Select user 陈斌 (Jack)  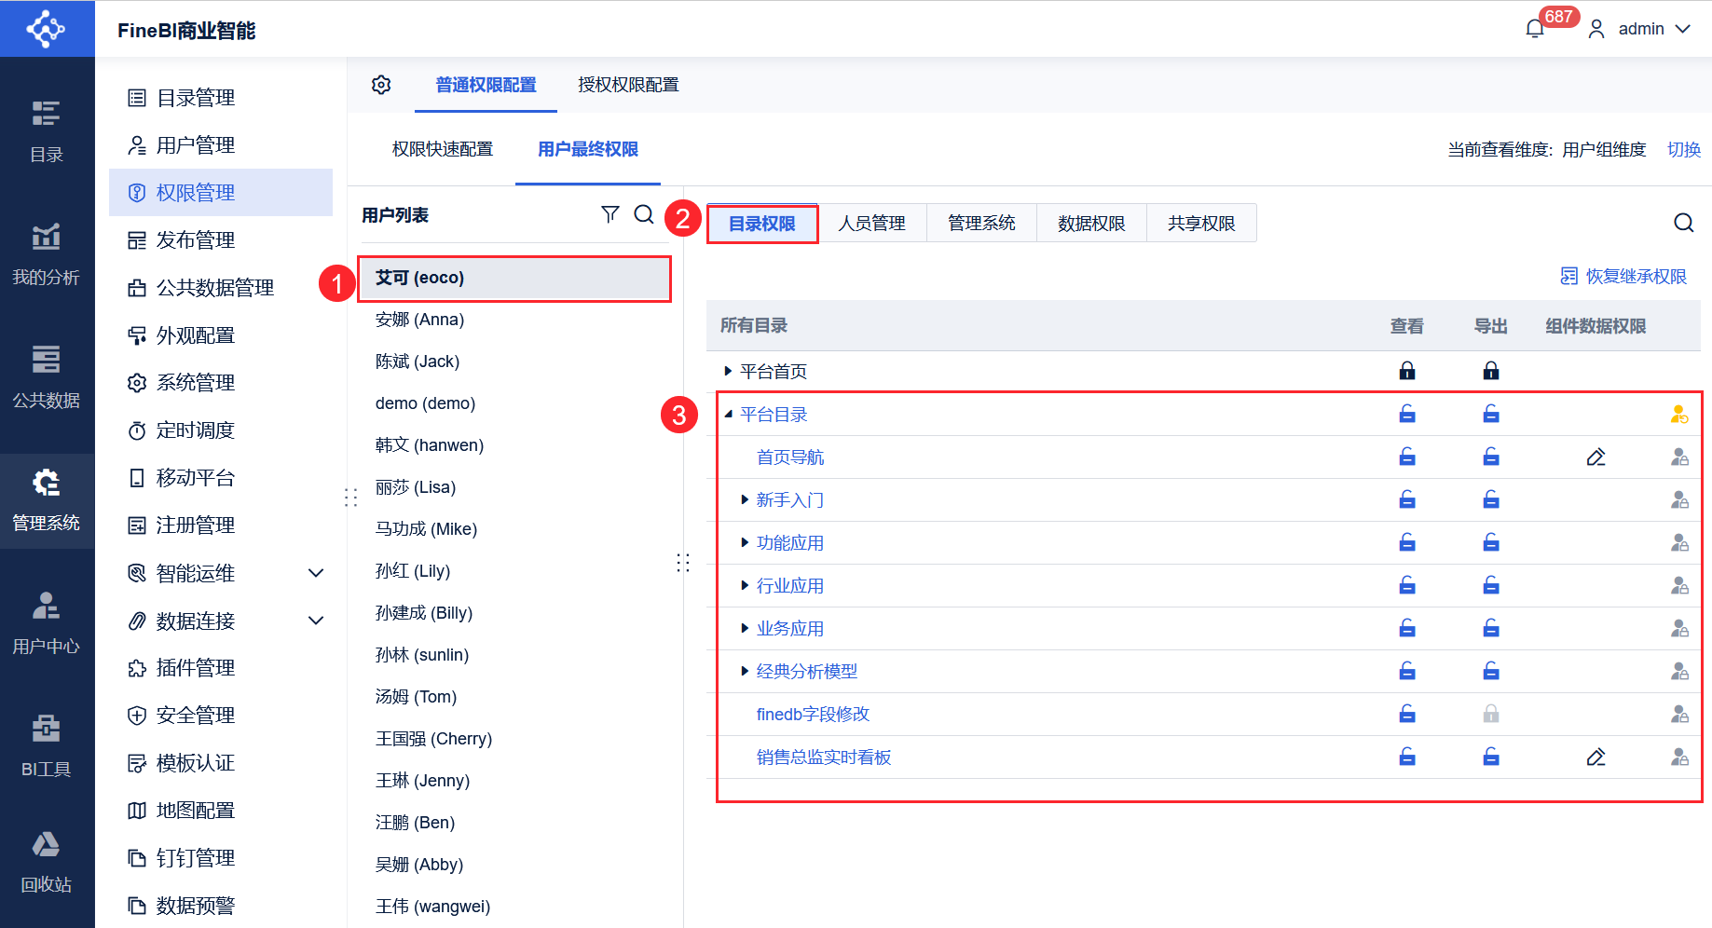[x=514, y=362]
